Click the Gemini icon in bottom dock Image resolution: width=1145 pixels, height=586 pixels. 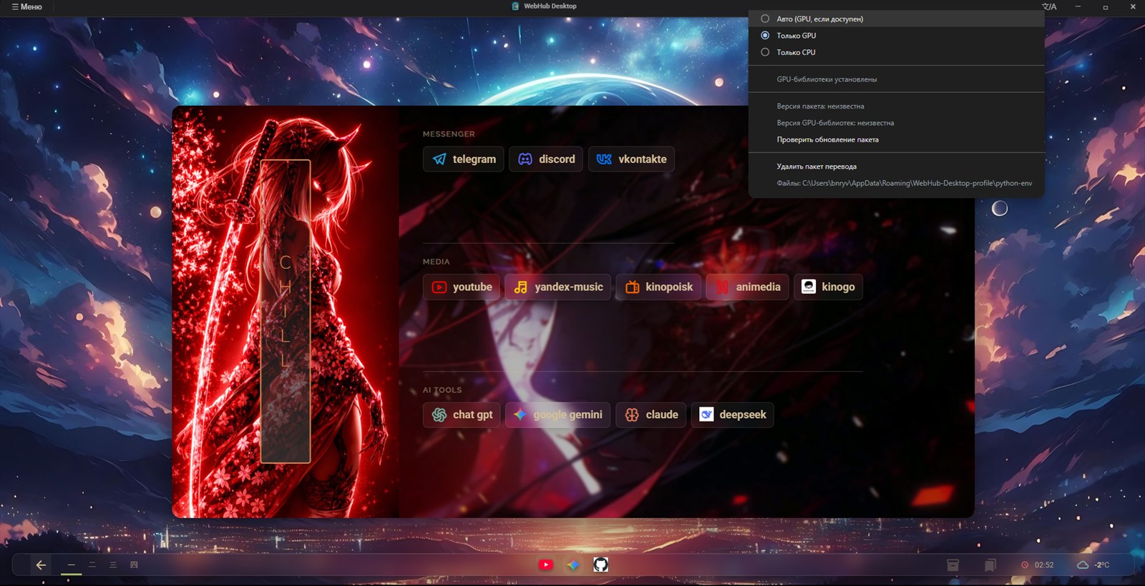572,565
